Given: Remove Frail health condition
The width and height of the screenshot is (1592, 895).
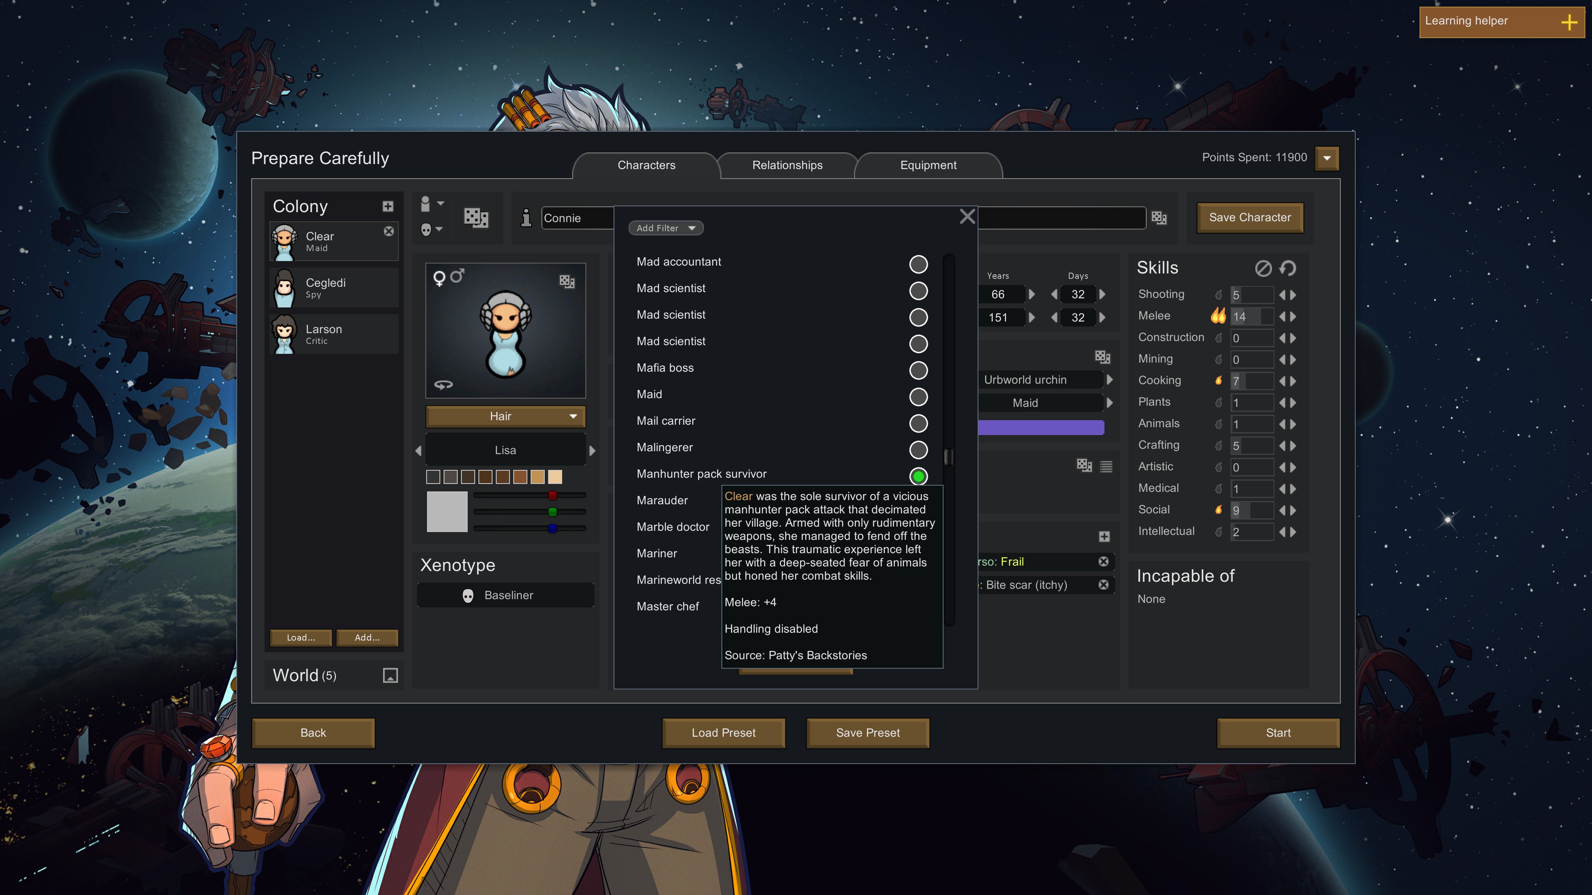Looking at the screenshot, I should (x=1103, y=561).
